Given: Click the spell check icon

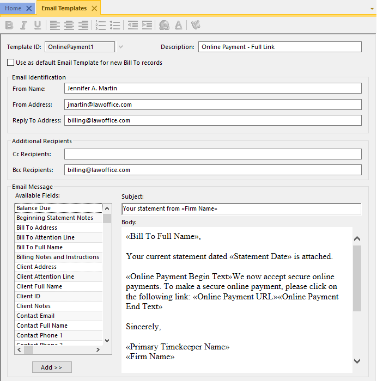Looking at the screenshot, I should 196,25.
